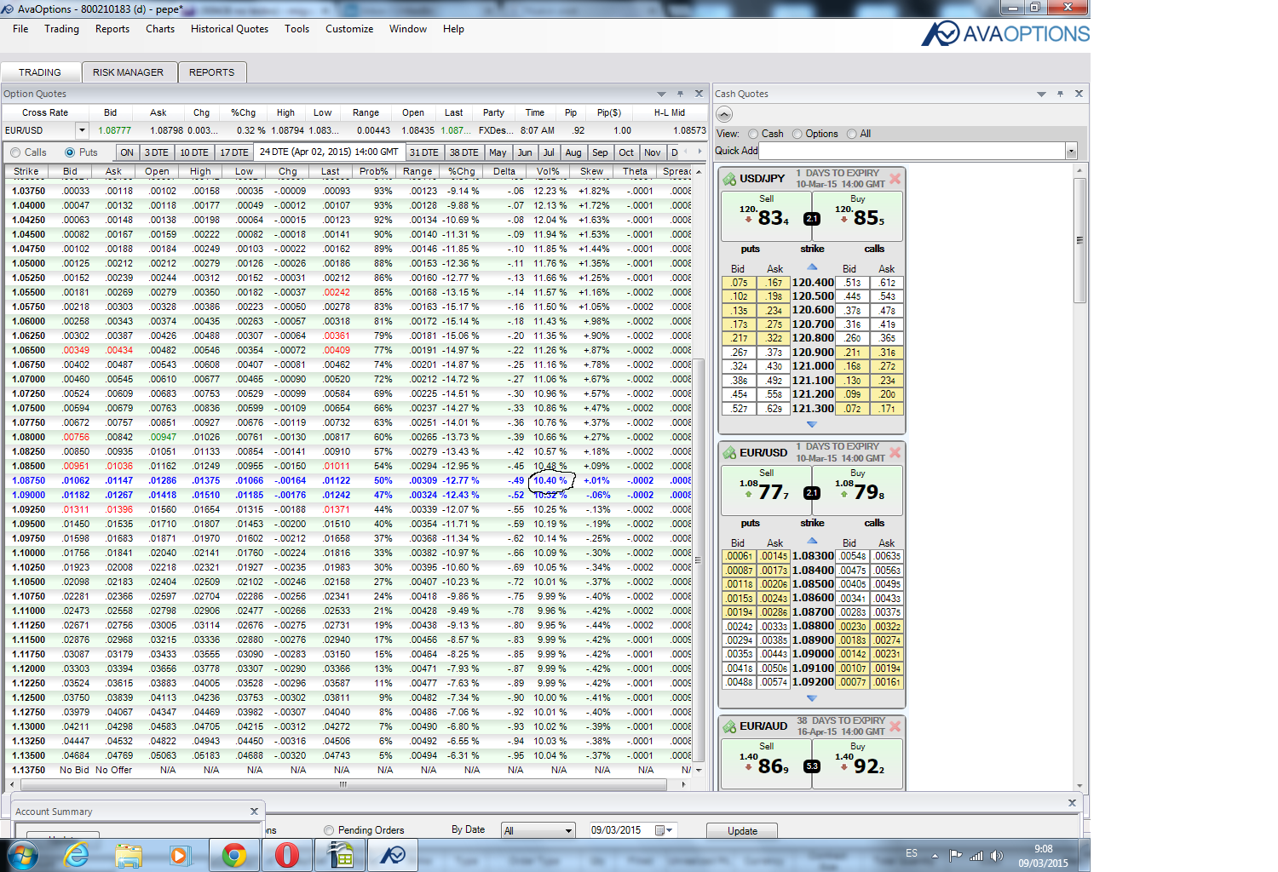Click the volume tray icon

[x=996, y=856]
